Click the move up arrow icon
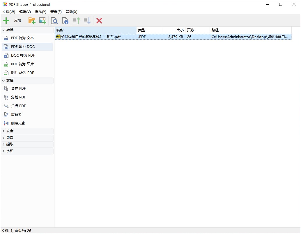 [x=77, y=21]
